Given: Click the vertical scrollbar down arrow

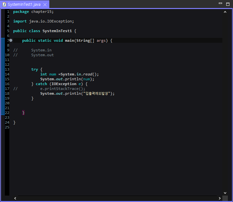Looking at the screenshot, I should pyautogui.click(x=225, y=193).
